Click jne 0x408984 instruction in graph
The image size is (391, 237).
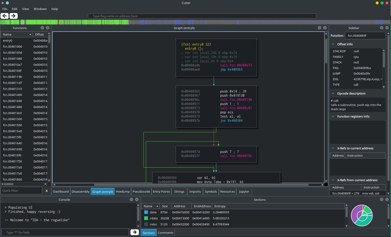(231, 120)
